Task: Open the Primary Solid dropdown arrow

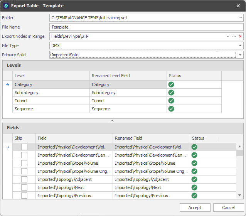Action: [240, 55]
